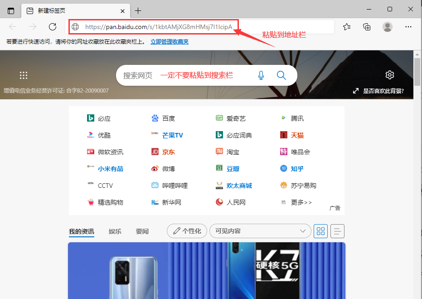Click the 广告 label
This screenshot has height=299, width=422.
pyautogui.click(x=335, y=208)
